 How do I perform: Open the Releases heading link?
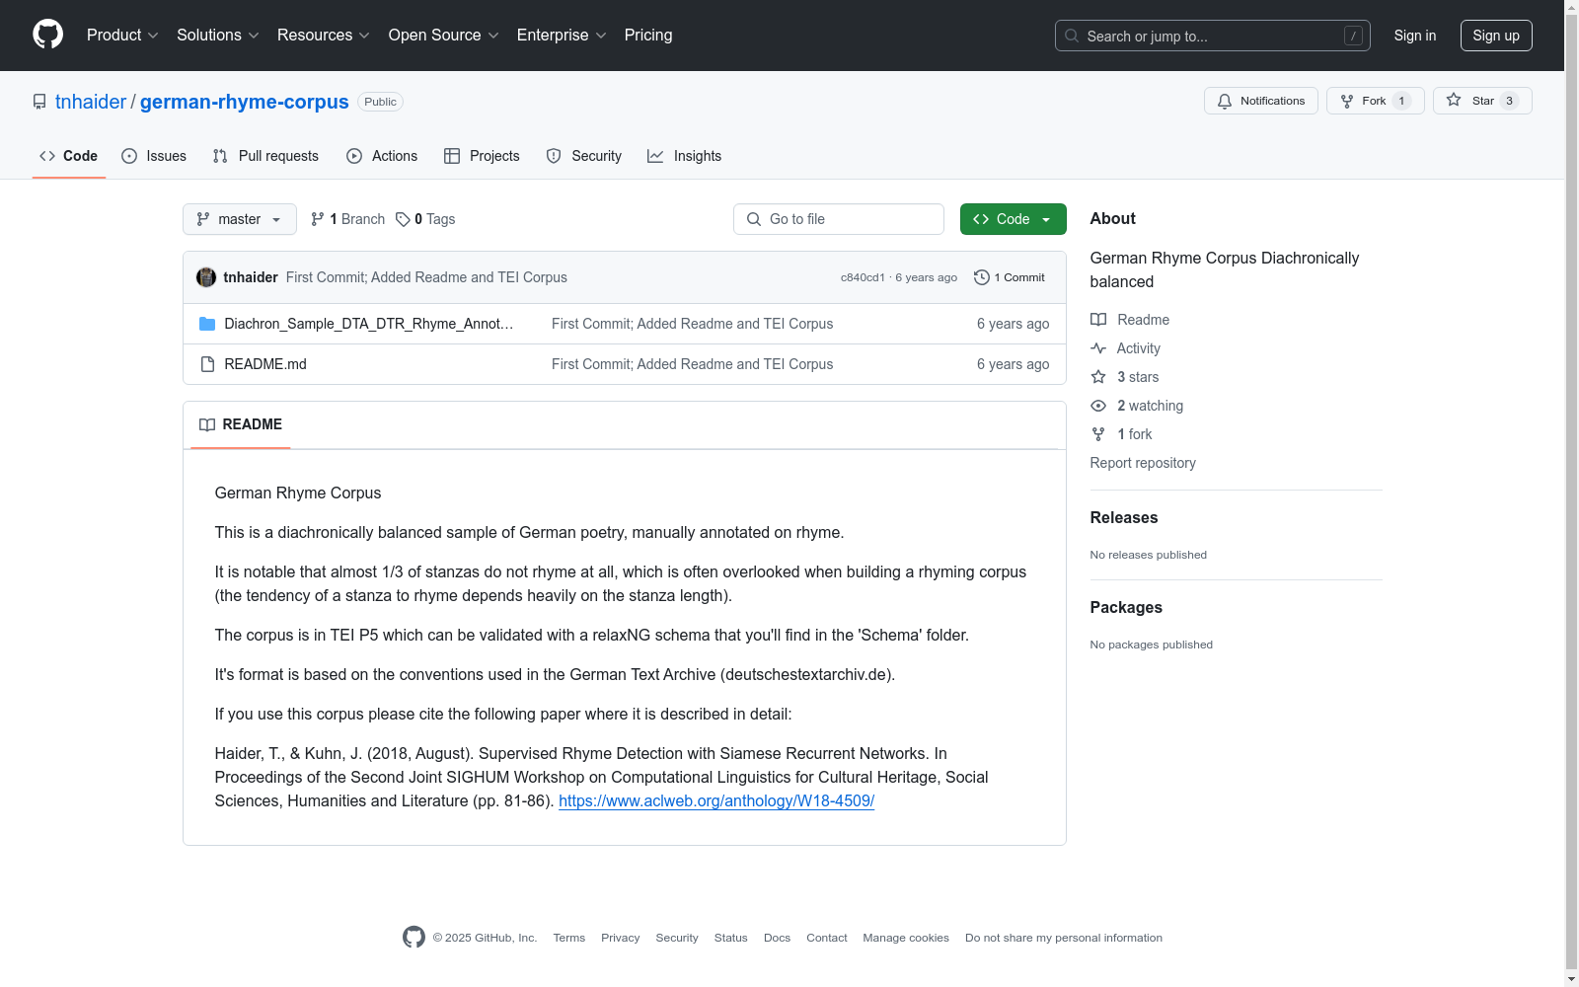pos(1124,517)
